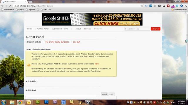
Task: Click the gray gear extension icon
Action: click(x=155, y=6)
